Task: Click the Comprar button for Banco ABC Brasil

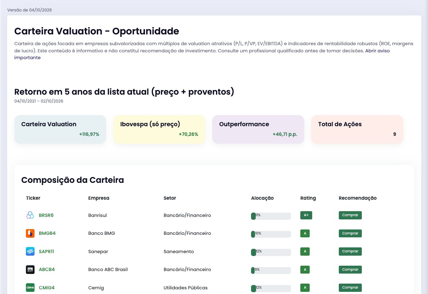Action: tap(350, 270)
